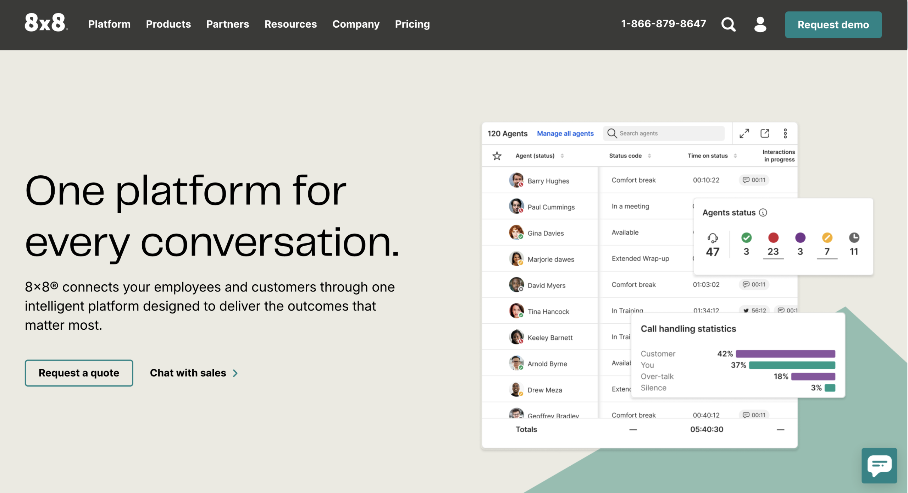Screen dimensions: 908x493
Task: Select the purple status dot
Action: 800,237
